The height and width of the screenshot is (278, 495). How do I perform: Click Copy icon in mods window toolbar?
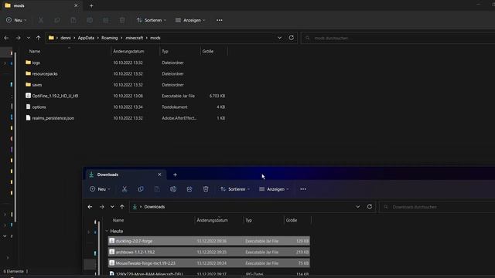[x=57, y=20]
